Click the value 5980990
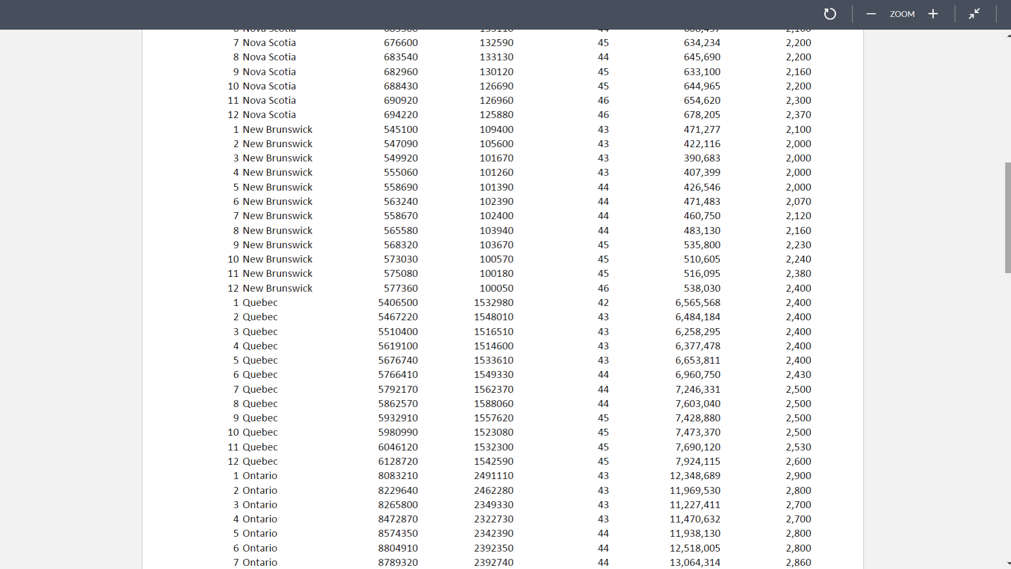1011x569 pixels. pyautogui.click(x=398, y=432)
